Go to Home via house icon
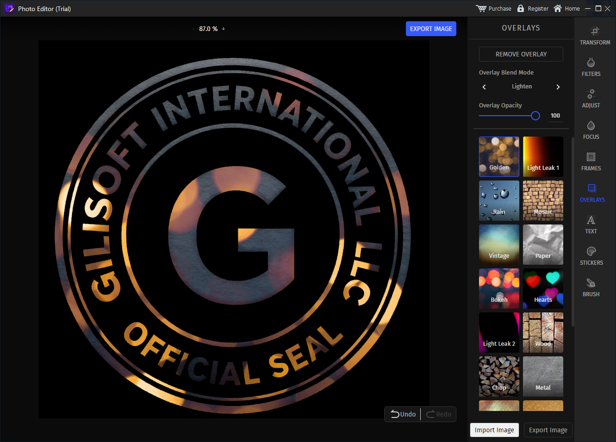616x442 pixels. pos(558,8)
